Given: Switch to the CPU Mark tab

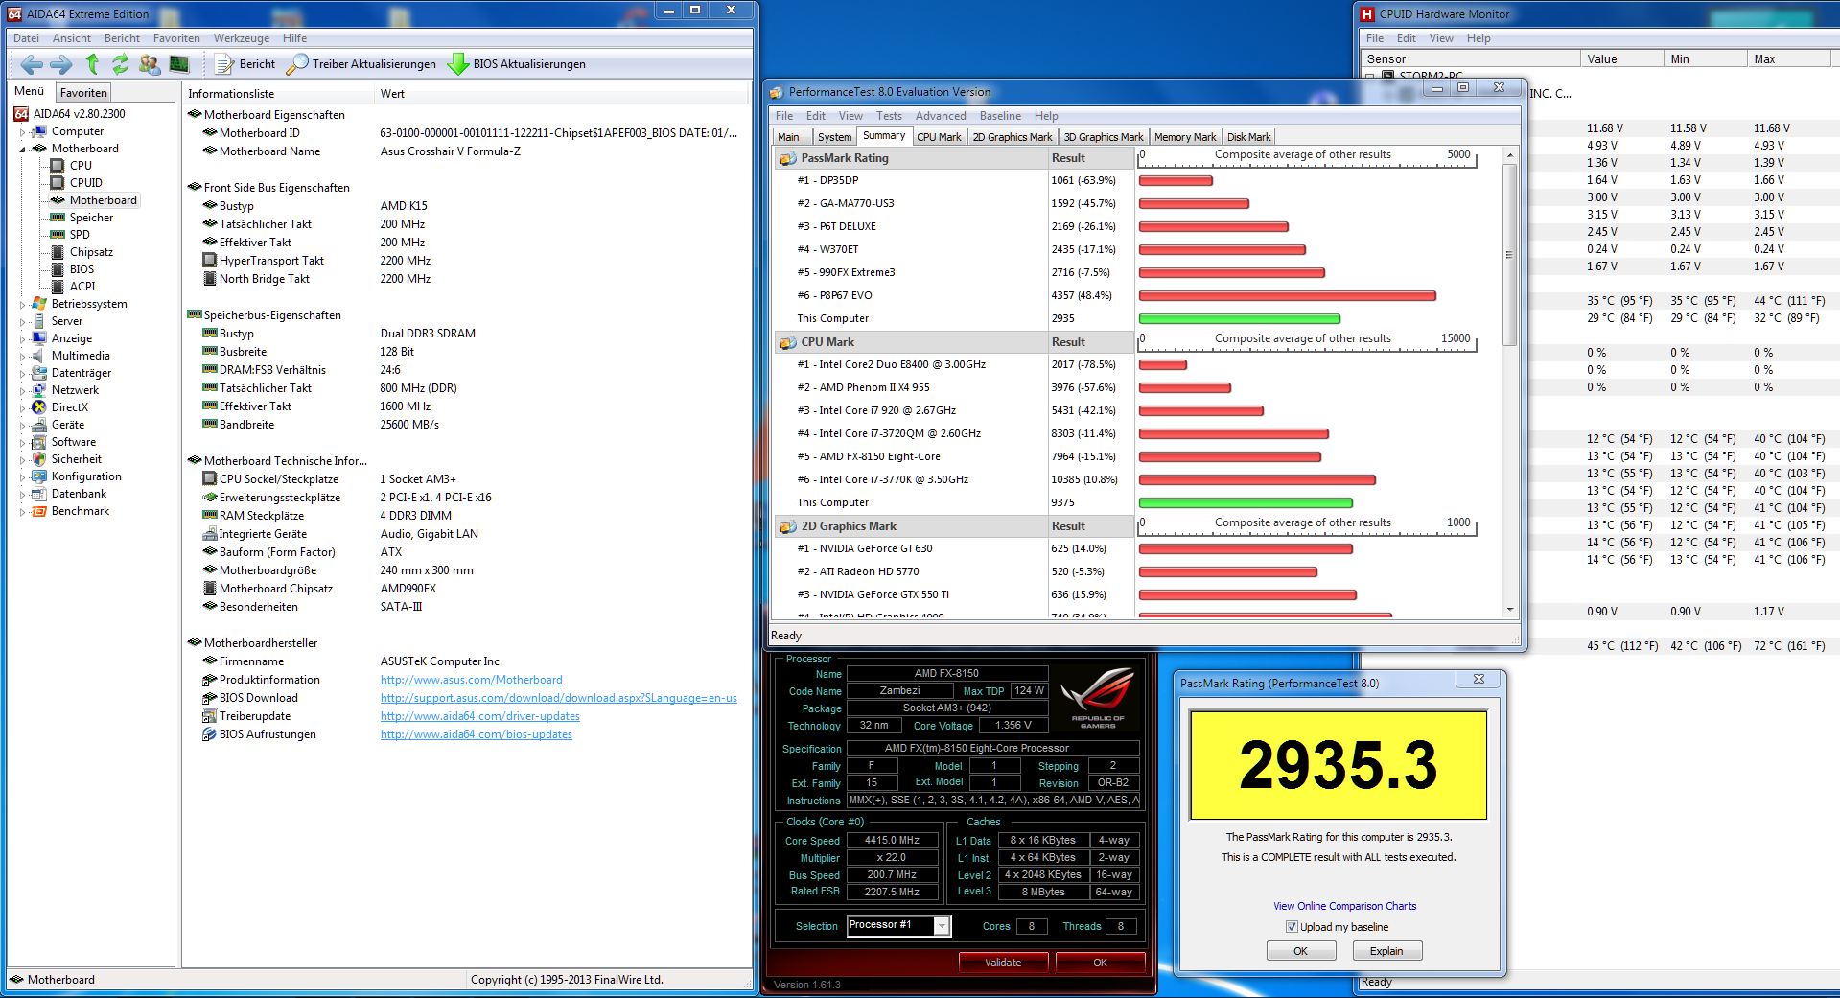Looking at the screenshot, I should [x=939, y=137].
